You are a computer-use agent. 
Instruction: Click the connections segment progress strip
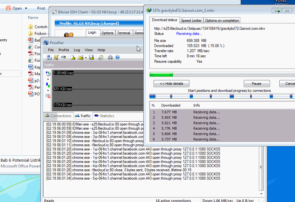[222, 96]
